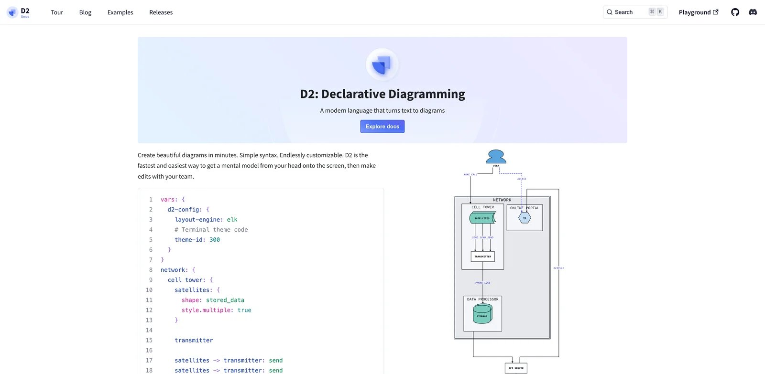The height and width of the screenshot is (374, 765).
Task: Open the Playground link
Action: click(699, 12)
